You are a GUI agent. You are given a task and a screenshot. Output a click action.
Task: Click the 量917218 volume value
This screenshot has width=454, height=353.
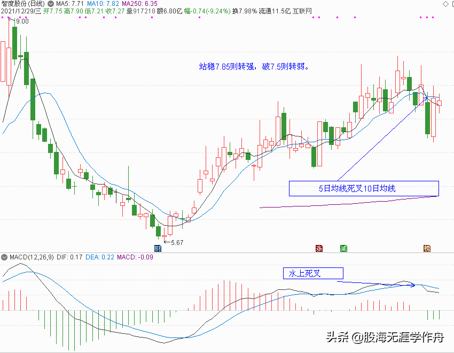click(x=140, y=11)
